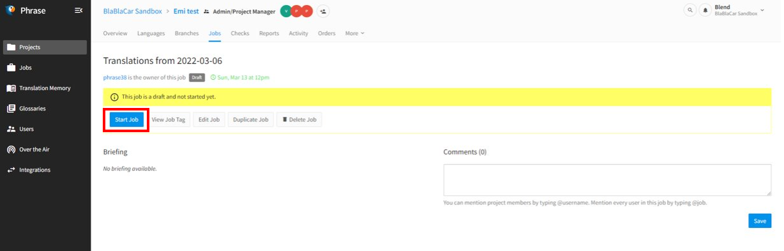Click the add team member icon
Viewport: 784px width, 251px height.
323,11
